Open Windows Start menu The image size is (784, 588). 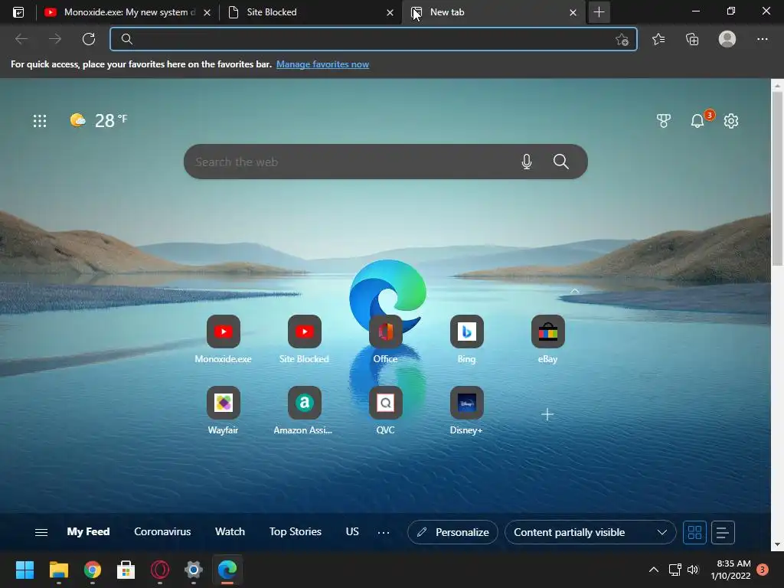point(24,570)
